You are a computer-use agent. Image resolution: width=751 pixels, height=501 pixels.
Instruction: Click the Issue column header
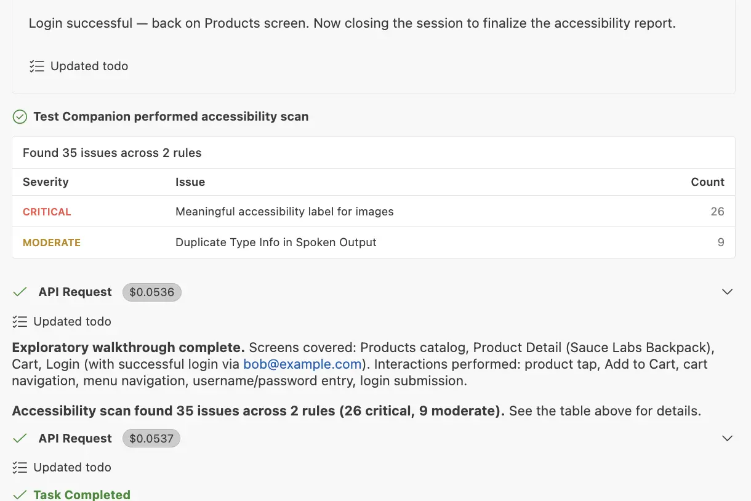tap(190, 182)
